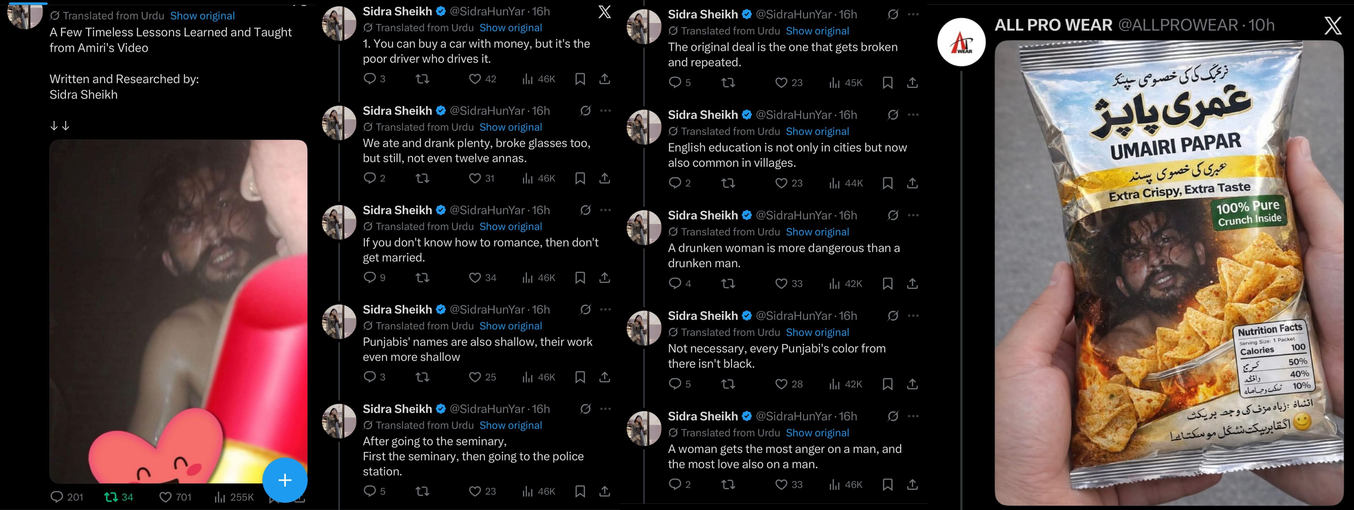Open the Umairi Papar chips packet image

pos(1169,273)
